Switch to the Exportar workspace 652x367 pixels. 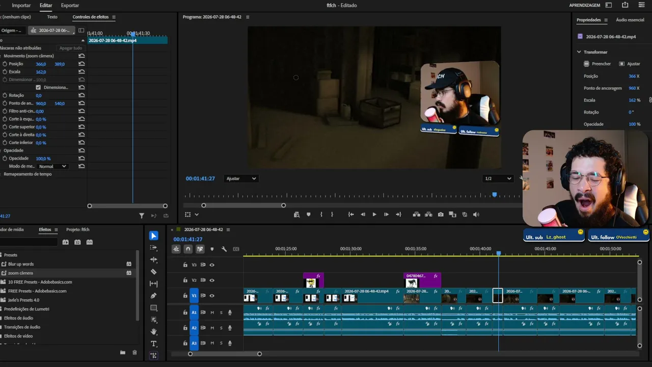click(70, 5)
